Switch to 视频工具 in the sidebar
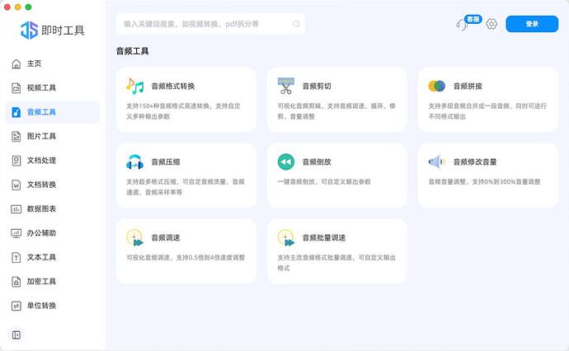This screenshot has height=351, width=569. click(41, 88)
